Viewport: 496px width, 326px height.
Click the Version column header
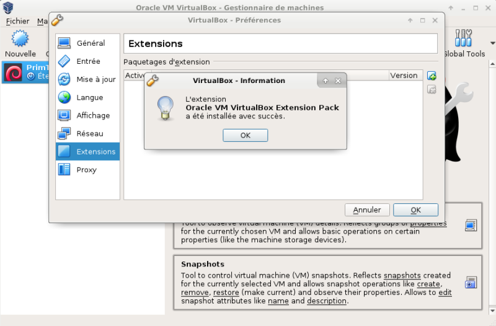click(x=406, y=76)
